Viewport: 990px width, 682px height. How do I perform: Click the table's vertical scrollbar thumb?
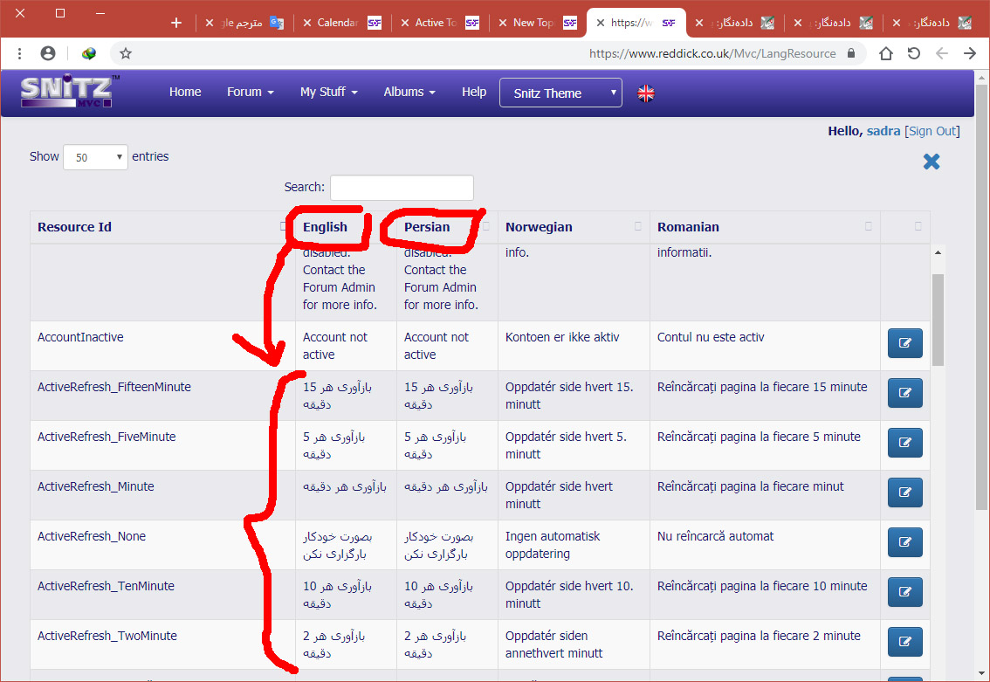point(938,319)
